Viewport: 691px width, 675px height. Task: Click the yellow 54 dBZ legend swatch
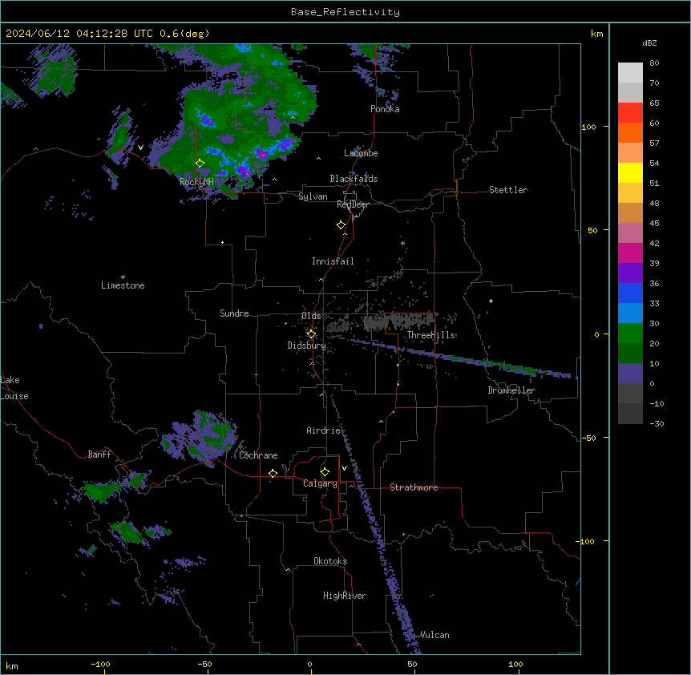(x=630, y=172)
